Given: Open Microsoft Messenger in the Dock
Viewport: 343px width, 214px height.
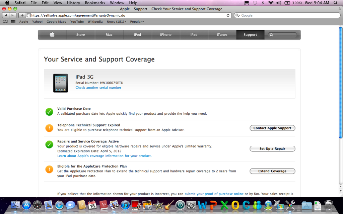Looking at the screenshot, I should click(x=257, y=205).
